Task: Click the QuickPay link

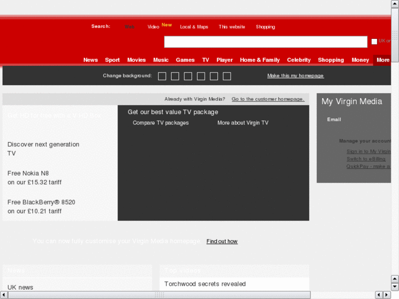Action: pos(368,166)
